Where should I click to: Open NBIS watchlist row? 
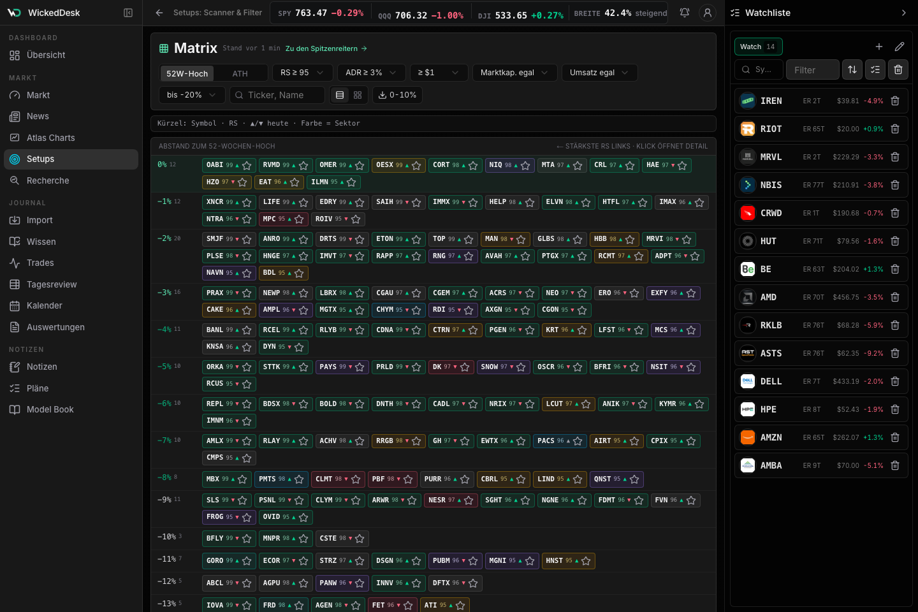click(x=821, y=185)
